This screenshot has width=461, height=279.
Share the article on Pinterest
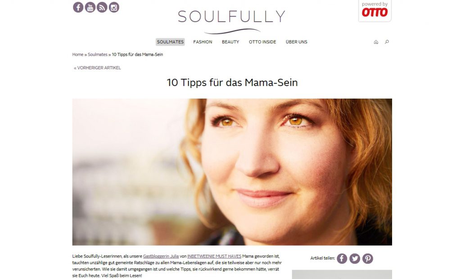(x=368, y=258)
